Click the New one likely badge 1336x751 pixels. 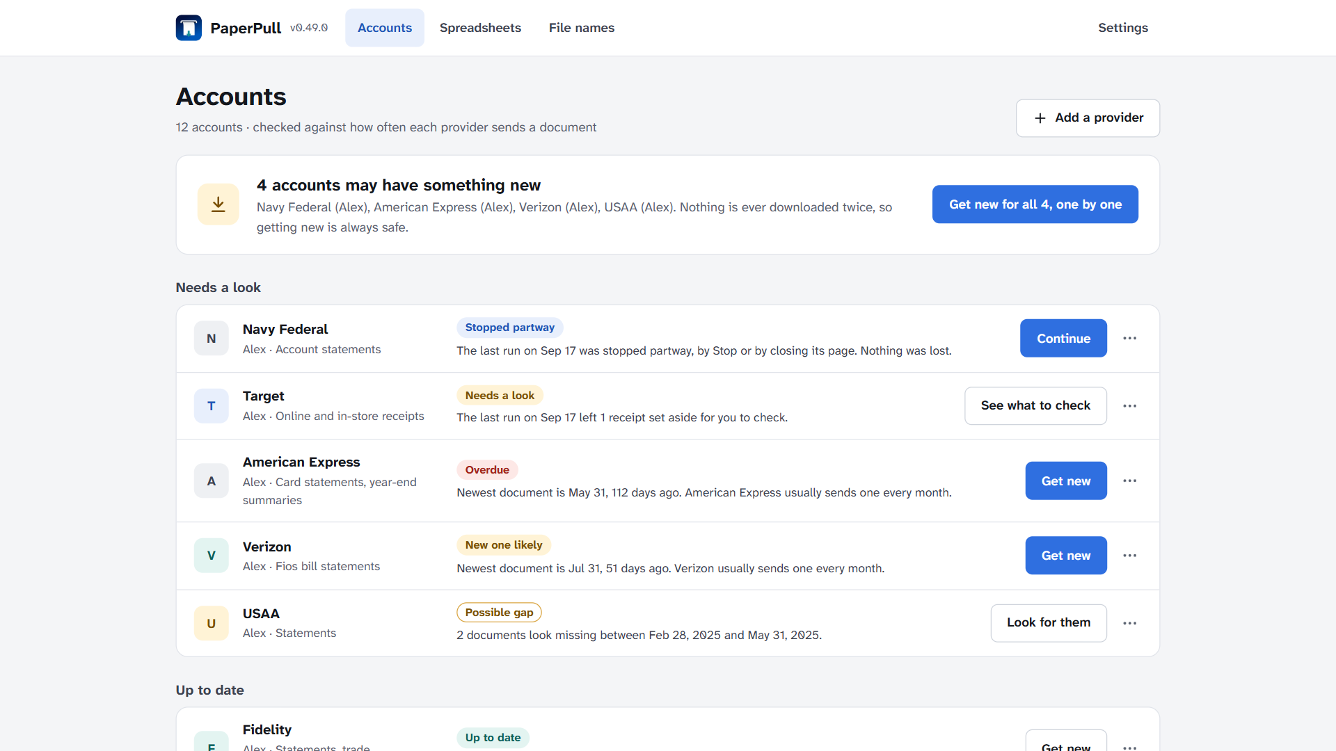coord(504,545)
